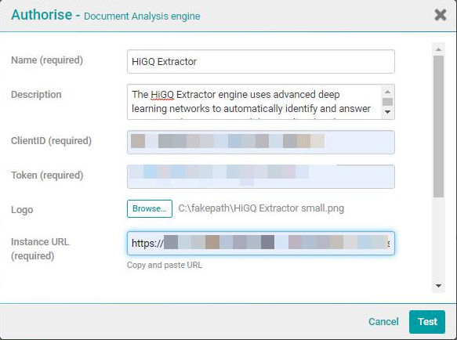Click the 'Token (required)' label

pos(47,175)
